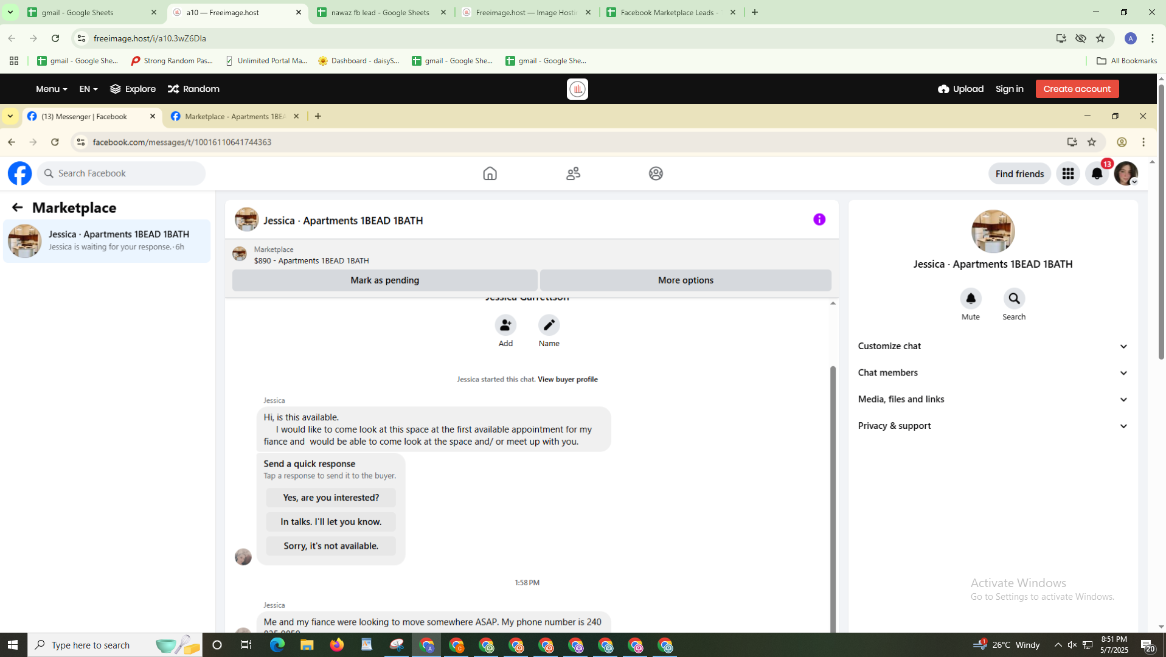Expand Chat members section
The width and height of the screenshot is (1166, 657).
tap(993, 373)
